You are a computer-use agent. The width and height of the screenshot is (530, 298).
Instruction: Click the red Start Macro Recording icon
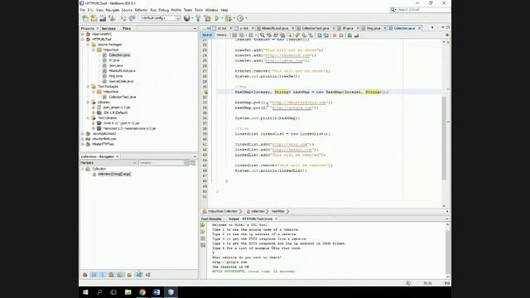click(335, 35)
